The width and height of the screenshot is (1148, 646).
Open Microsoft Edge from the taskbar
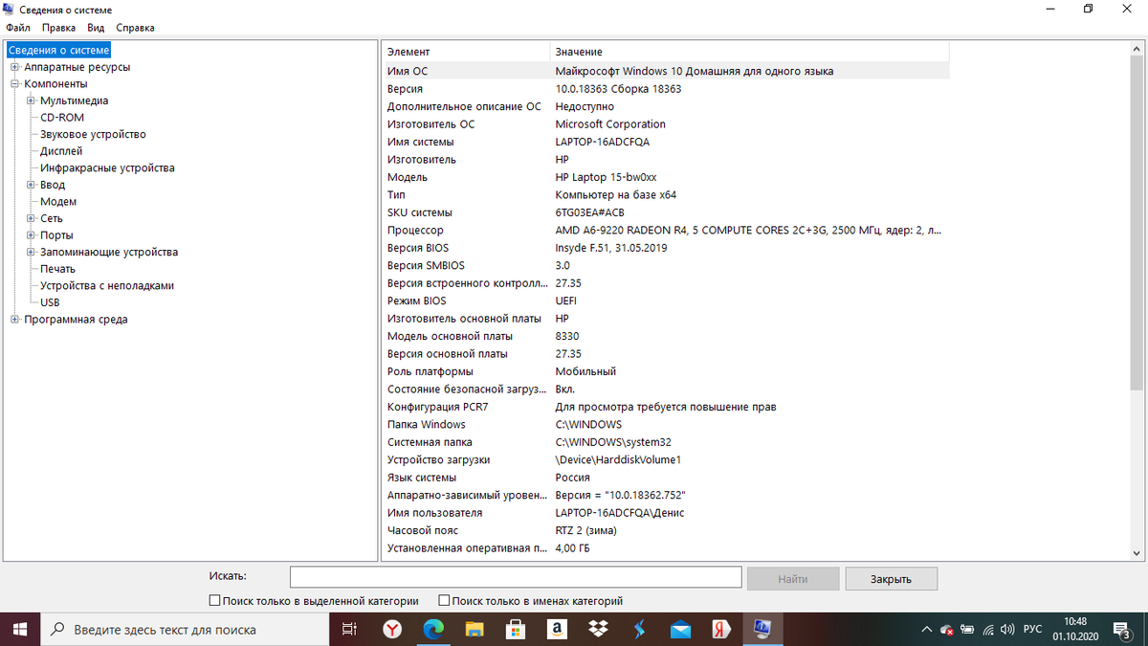point(433,630)
